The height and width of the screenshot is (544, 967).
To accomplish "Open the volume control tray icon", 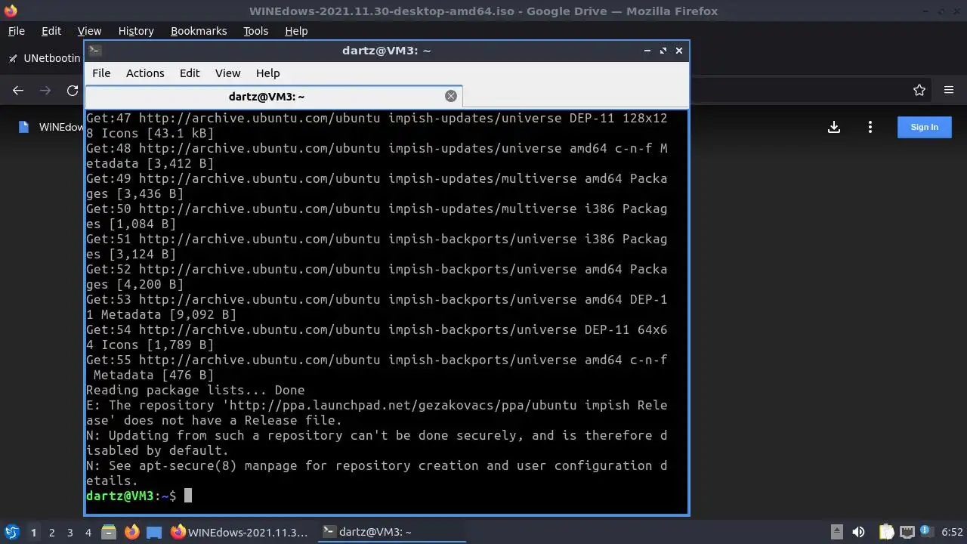I will [858, 532].
